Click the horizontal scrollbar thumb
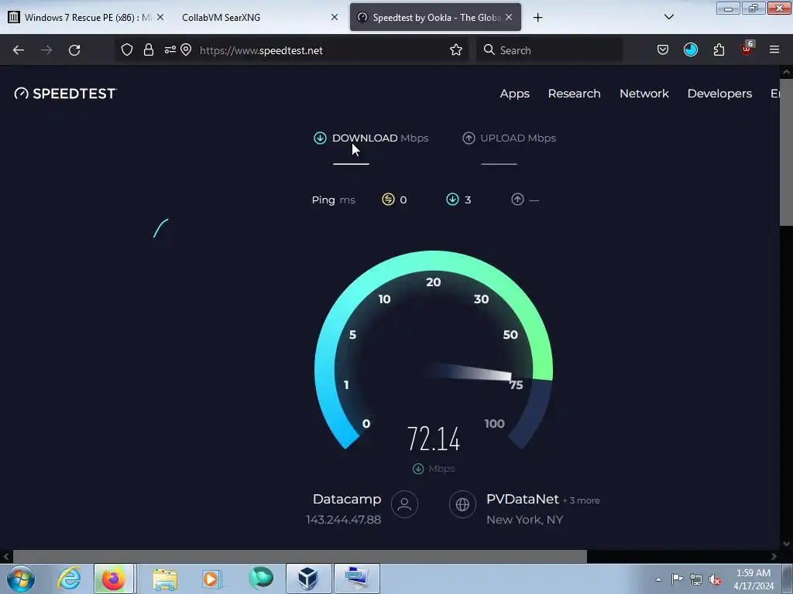The image size is (793, 594). [x=300, y=556]
